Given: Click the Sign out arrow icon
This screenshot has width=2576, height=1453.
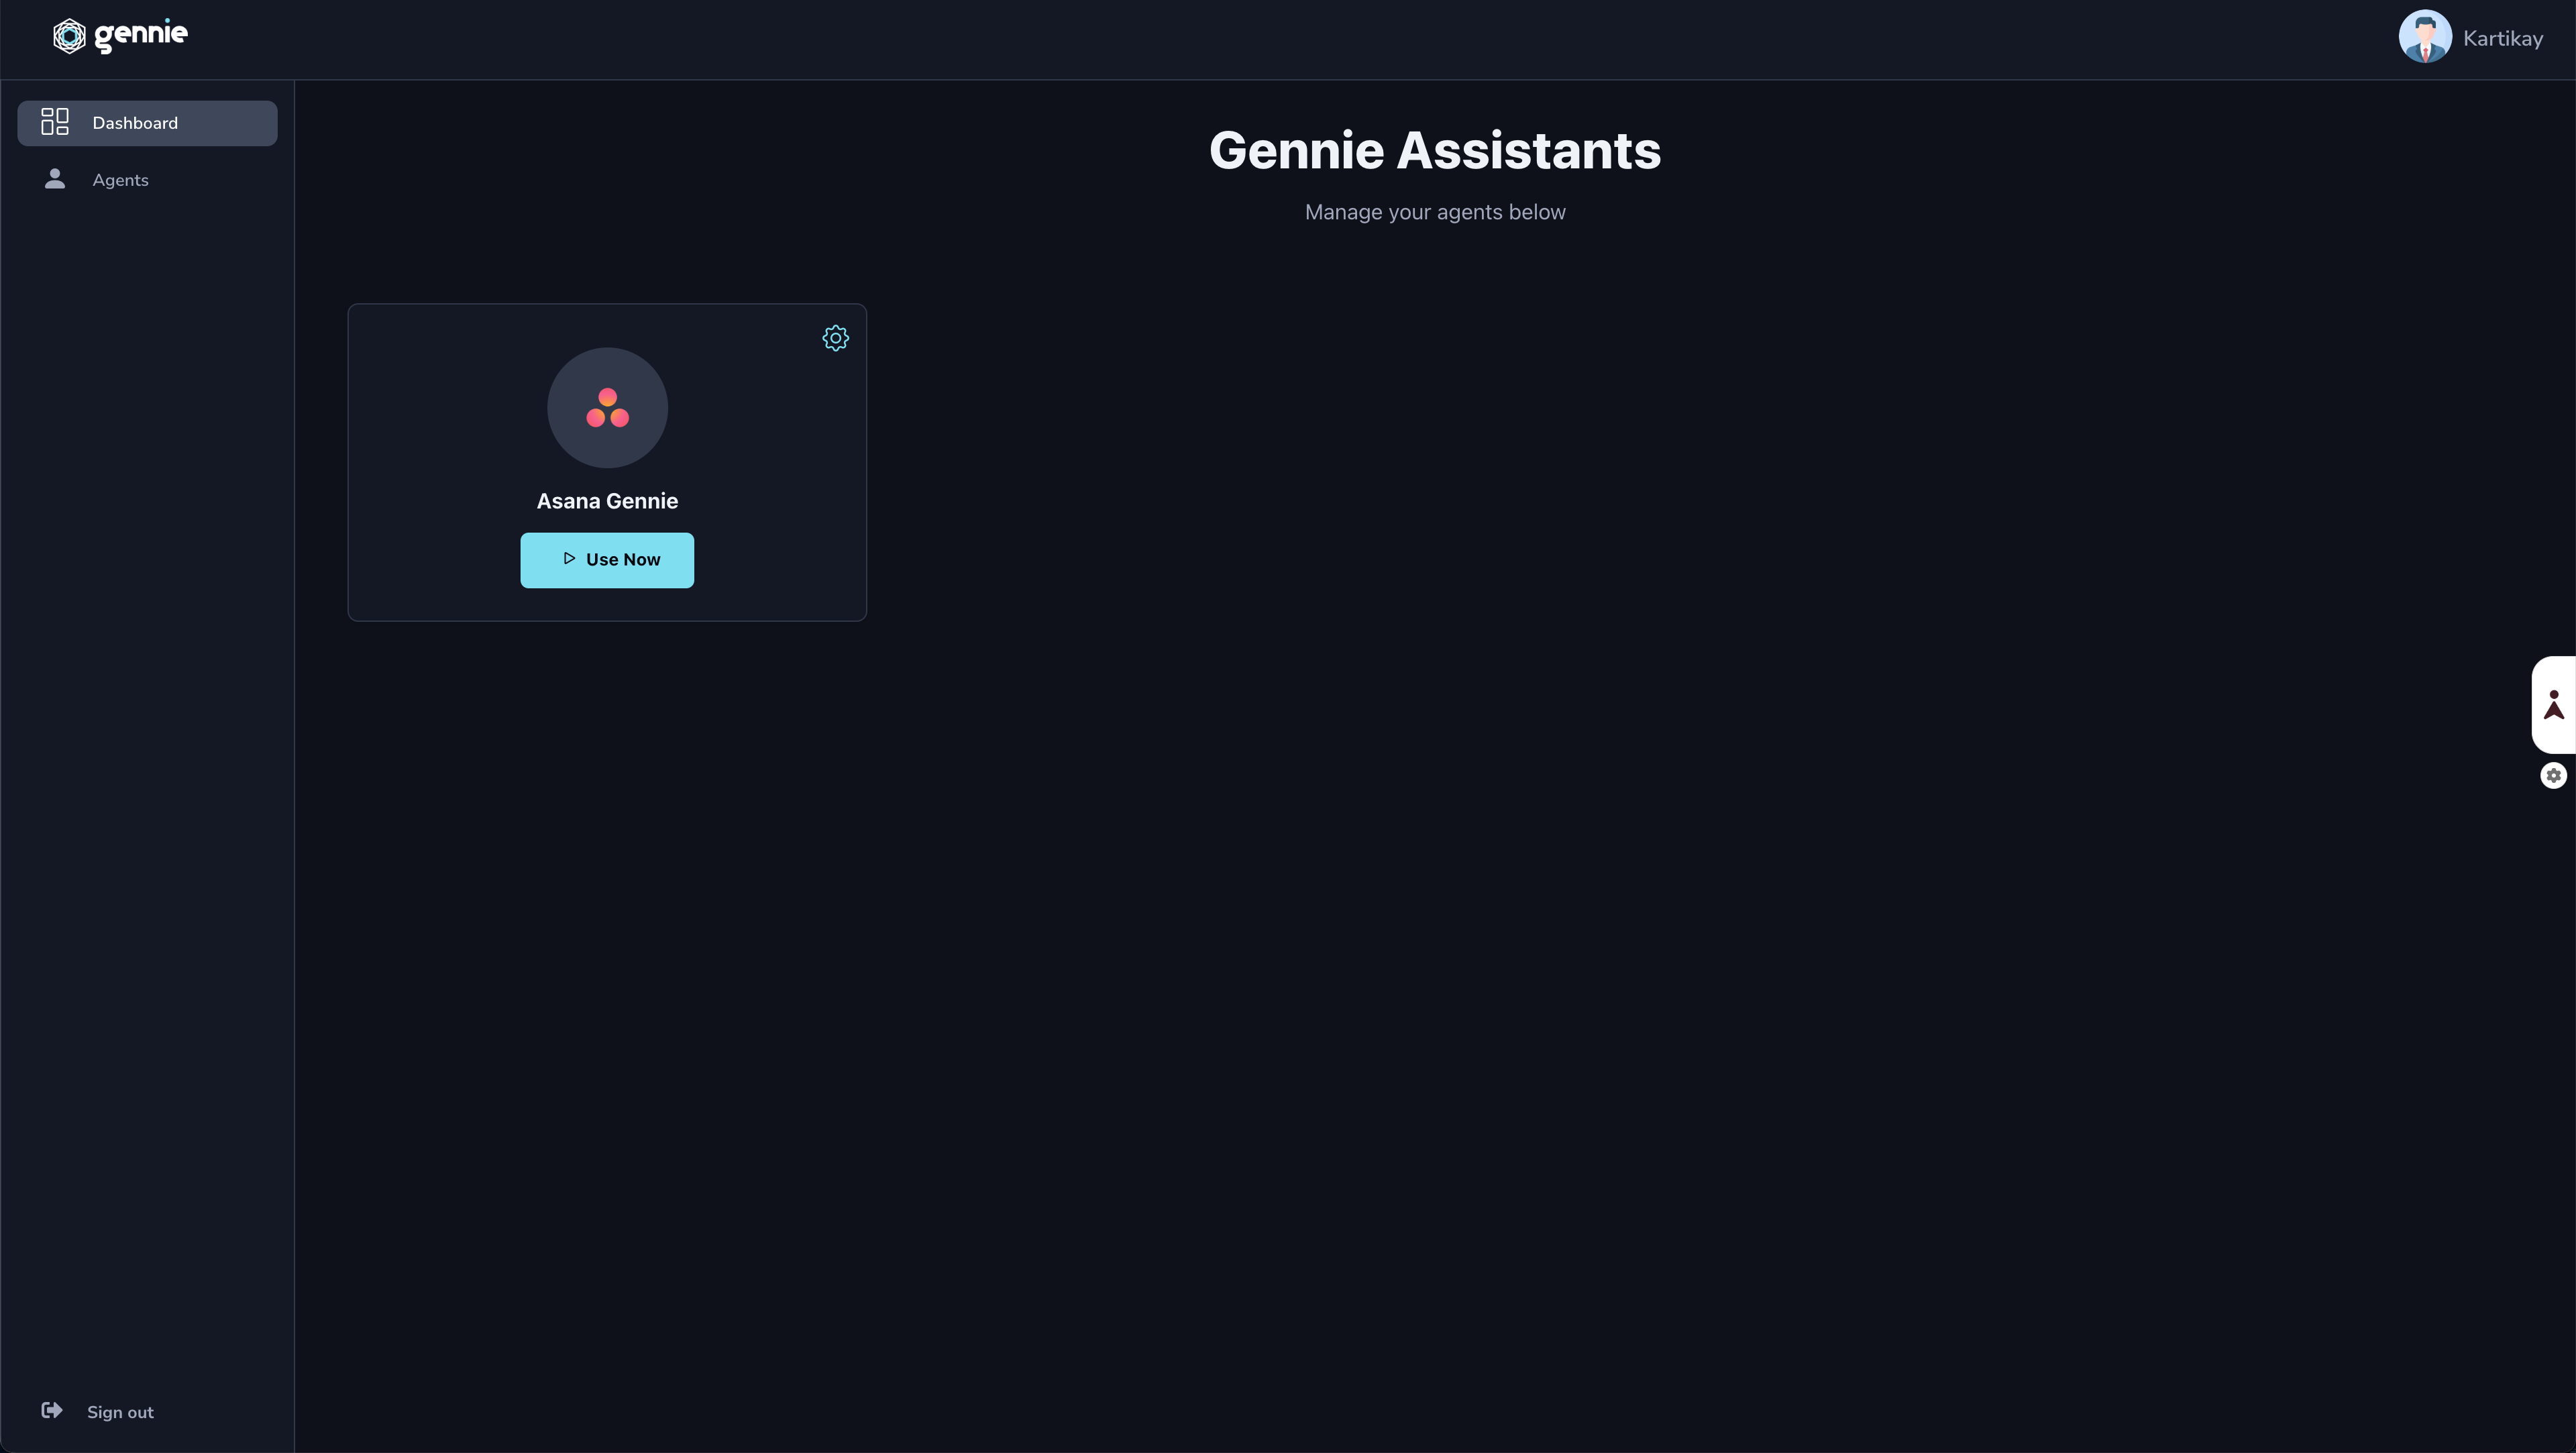Looking at the screenshot, I should 51,1411.
